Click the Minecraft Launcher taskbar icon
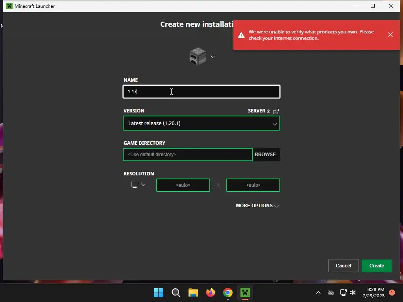The image size is (403, 302). click(245, 293)
